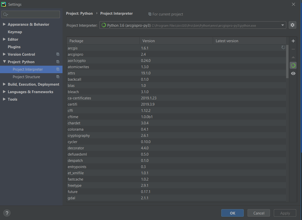Expand Build, Execution, Deployment section
This screenshot has height=220, width=302.
pos(4,84)
